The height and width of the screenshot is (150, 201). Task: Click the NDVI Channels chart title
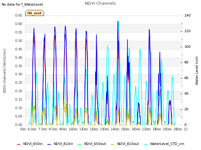pos(100,3)
